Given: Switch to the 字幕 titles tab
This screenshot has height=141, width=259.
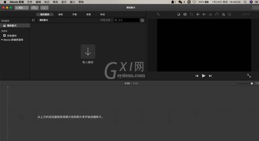Looking at the screenshot, I should [75, 14].
